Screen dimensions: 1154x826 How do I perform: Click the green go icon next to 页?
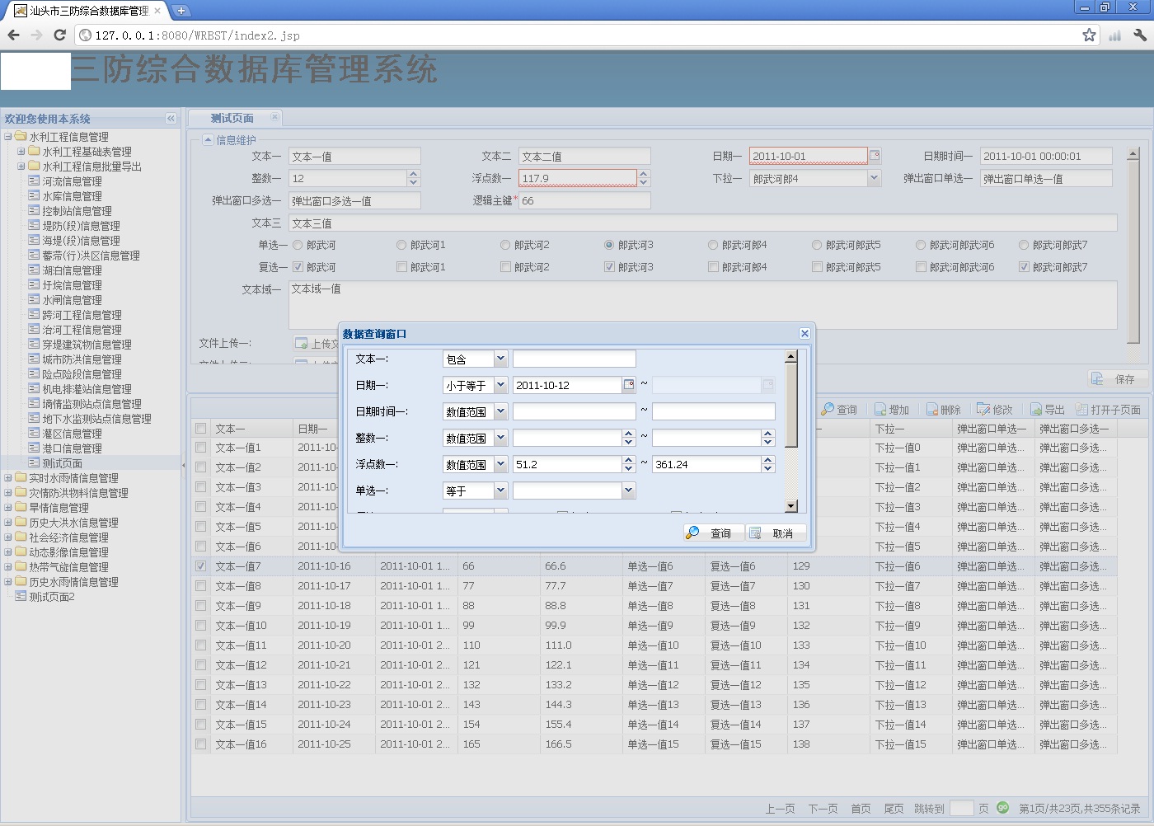1002,808
